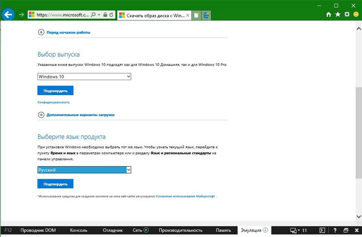The width and height of the screenshot is (362, 237).
Task: Open a new tab with the blank page icon
Action: (x=197, y=15)
